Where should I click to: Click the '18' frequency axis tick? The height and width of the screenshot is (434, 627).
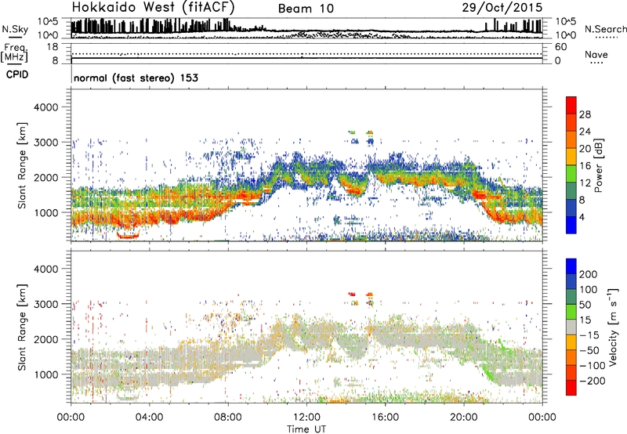point(53,47)
